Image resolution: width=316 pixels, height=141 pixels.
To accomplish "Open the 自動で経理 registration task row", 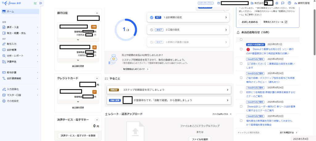I will point(169,100).
